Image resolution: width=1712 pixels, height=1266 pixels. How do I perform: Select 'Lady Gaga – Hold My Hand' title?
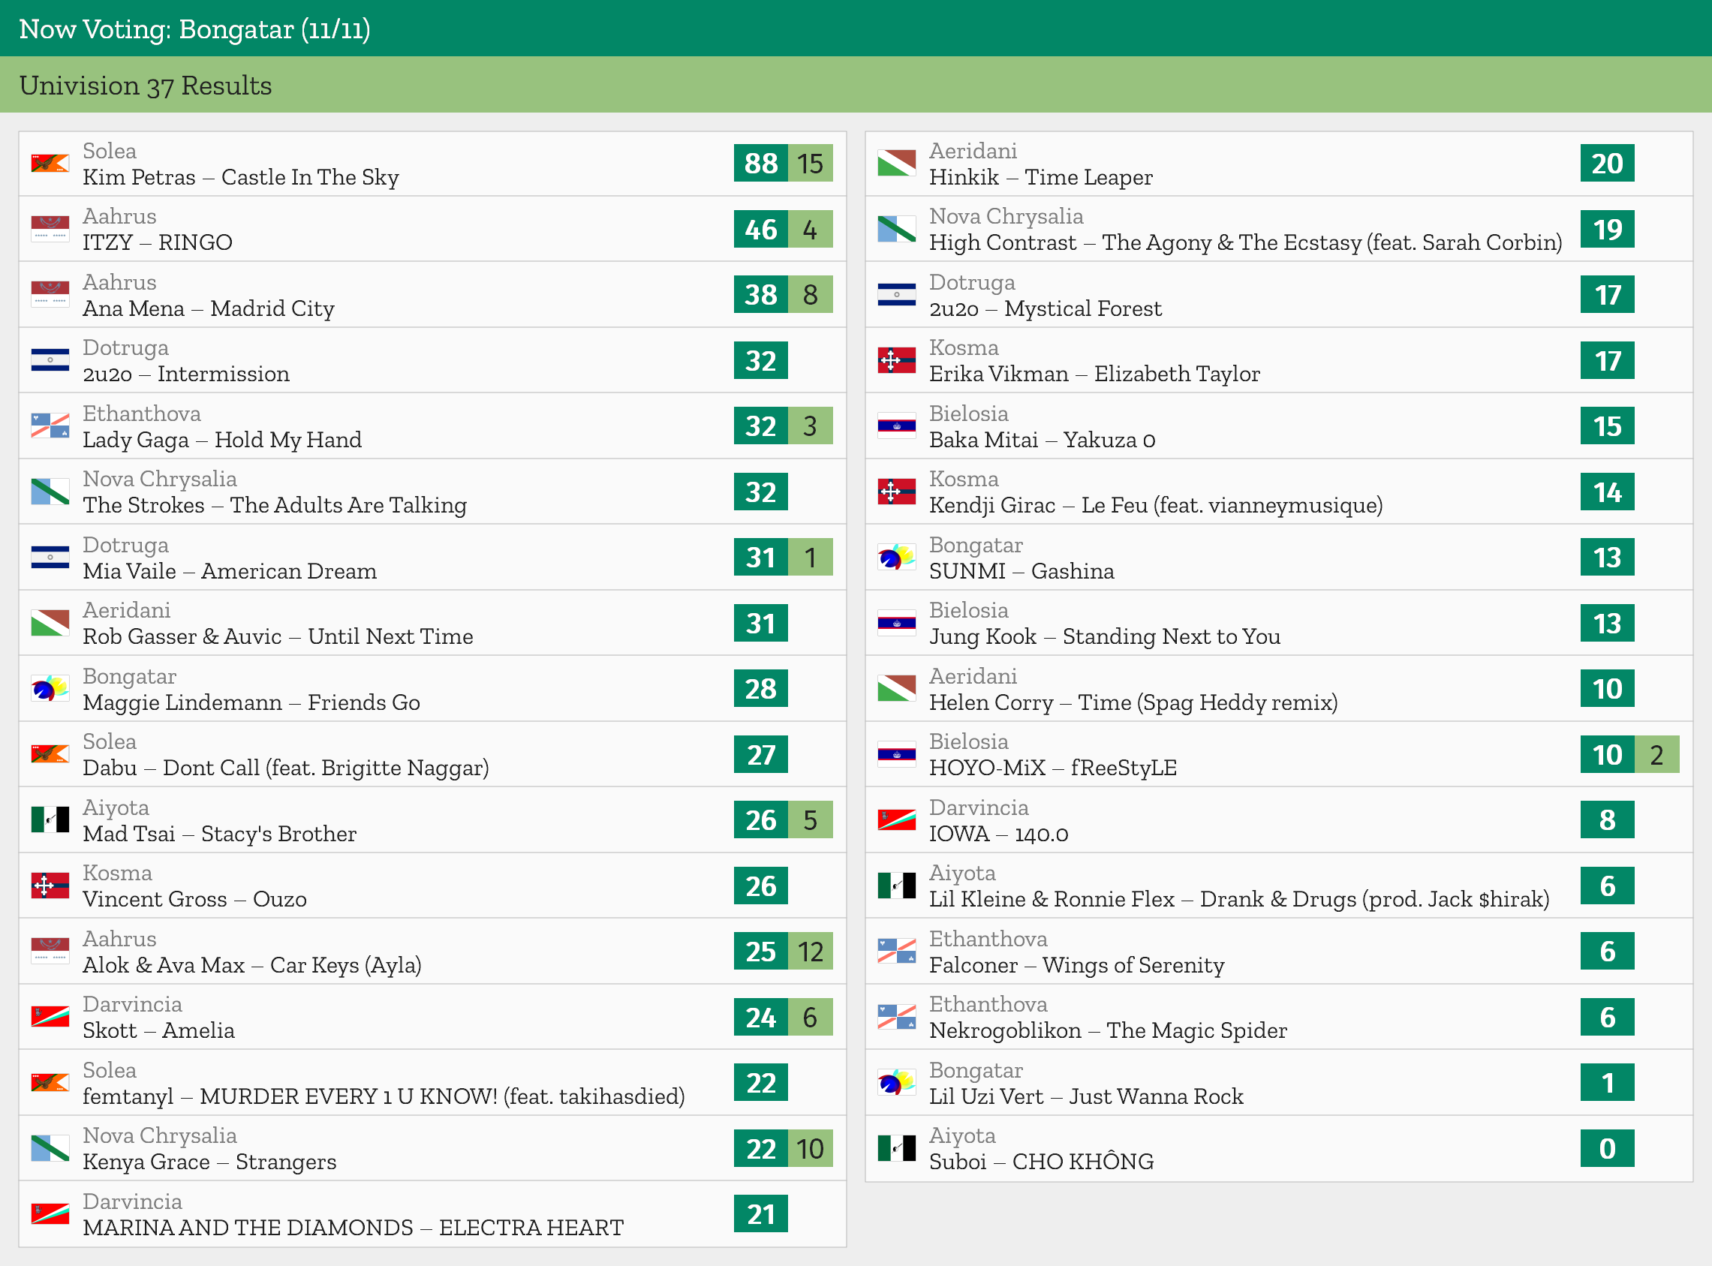coord(222,440)
